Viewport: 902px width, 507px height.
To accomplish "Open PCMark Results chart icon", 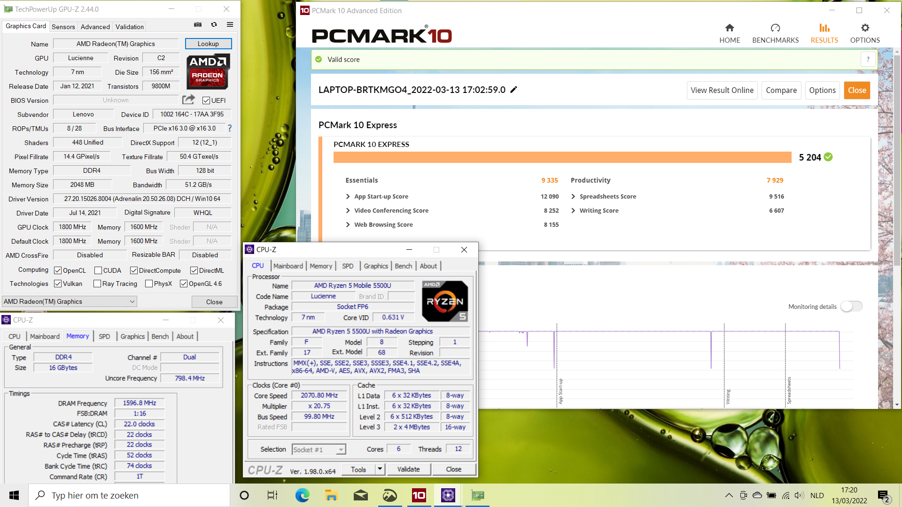I will pyautogui.click(x=824, y=28).
